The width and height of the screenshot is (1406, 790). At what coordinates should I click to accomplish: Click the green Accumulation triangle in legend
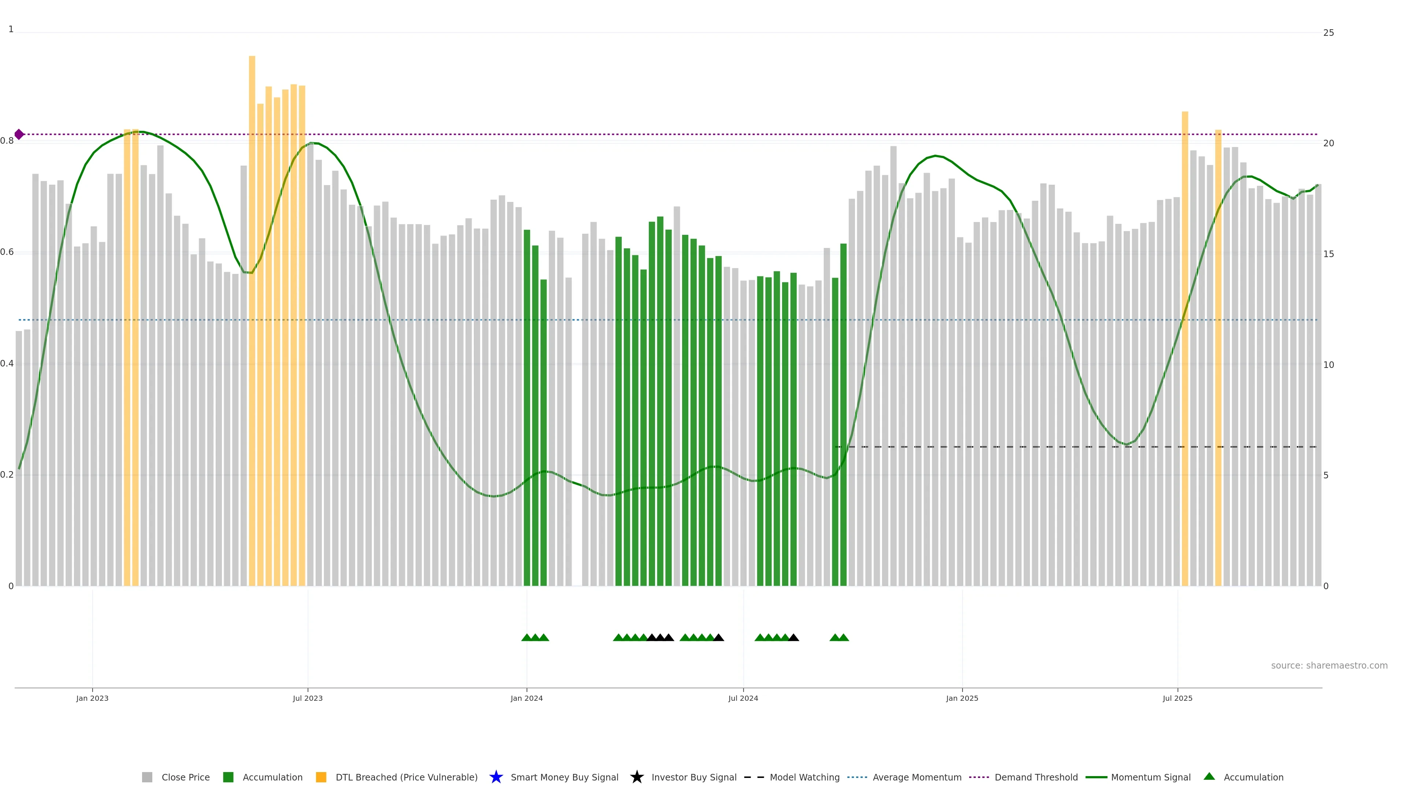1209,776
